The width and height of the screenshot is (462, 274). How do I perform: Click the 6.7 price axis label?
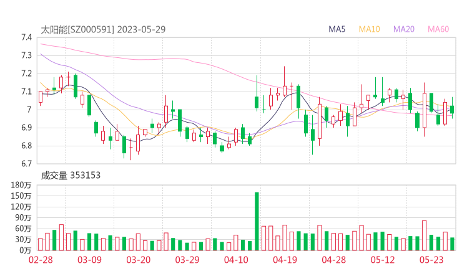(26, 163)
